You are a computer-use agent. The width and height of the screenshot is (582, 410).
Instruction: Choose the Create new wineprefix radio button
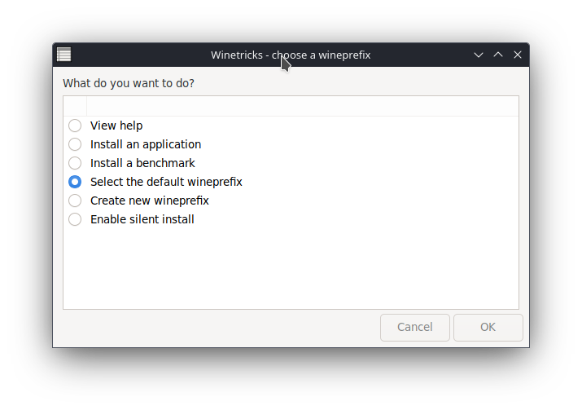(75, 201)
